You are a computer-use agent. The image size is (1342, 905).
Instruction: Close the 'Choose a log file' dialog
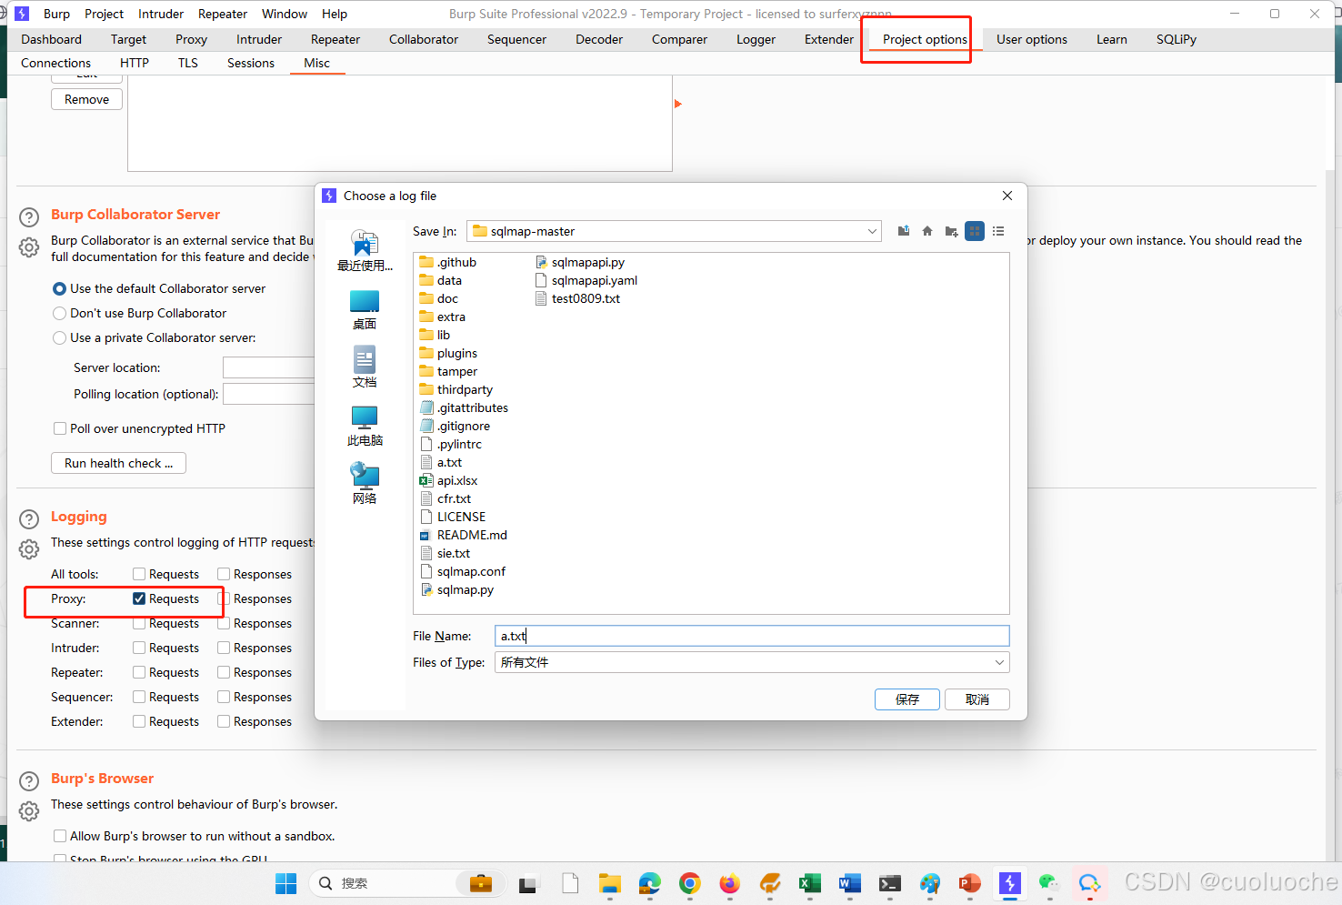pyautogui.click(x=1007, y=196)
